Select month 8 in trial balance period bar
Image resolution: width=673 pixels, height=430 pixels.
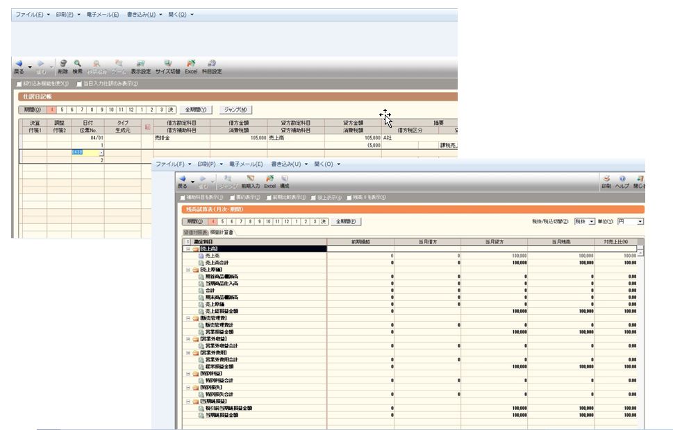tap(249, 221)
